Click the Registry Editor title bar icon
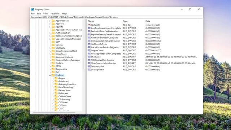 (x=32, y=9)
